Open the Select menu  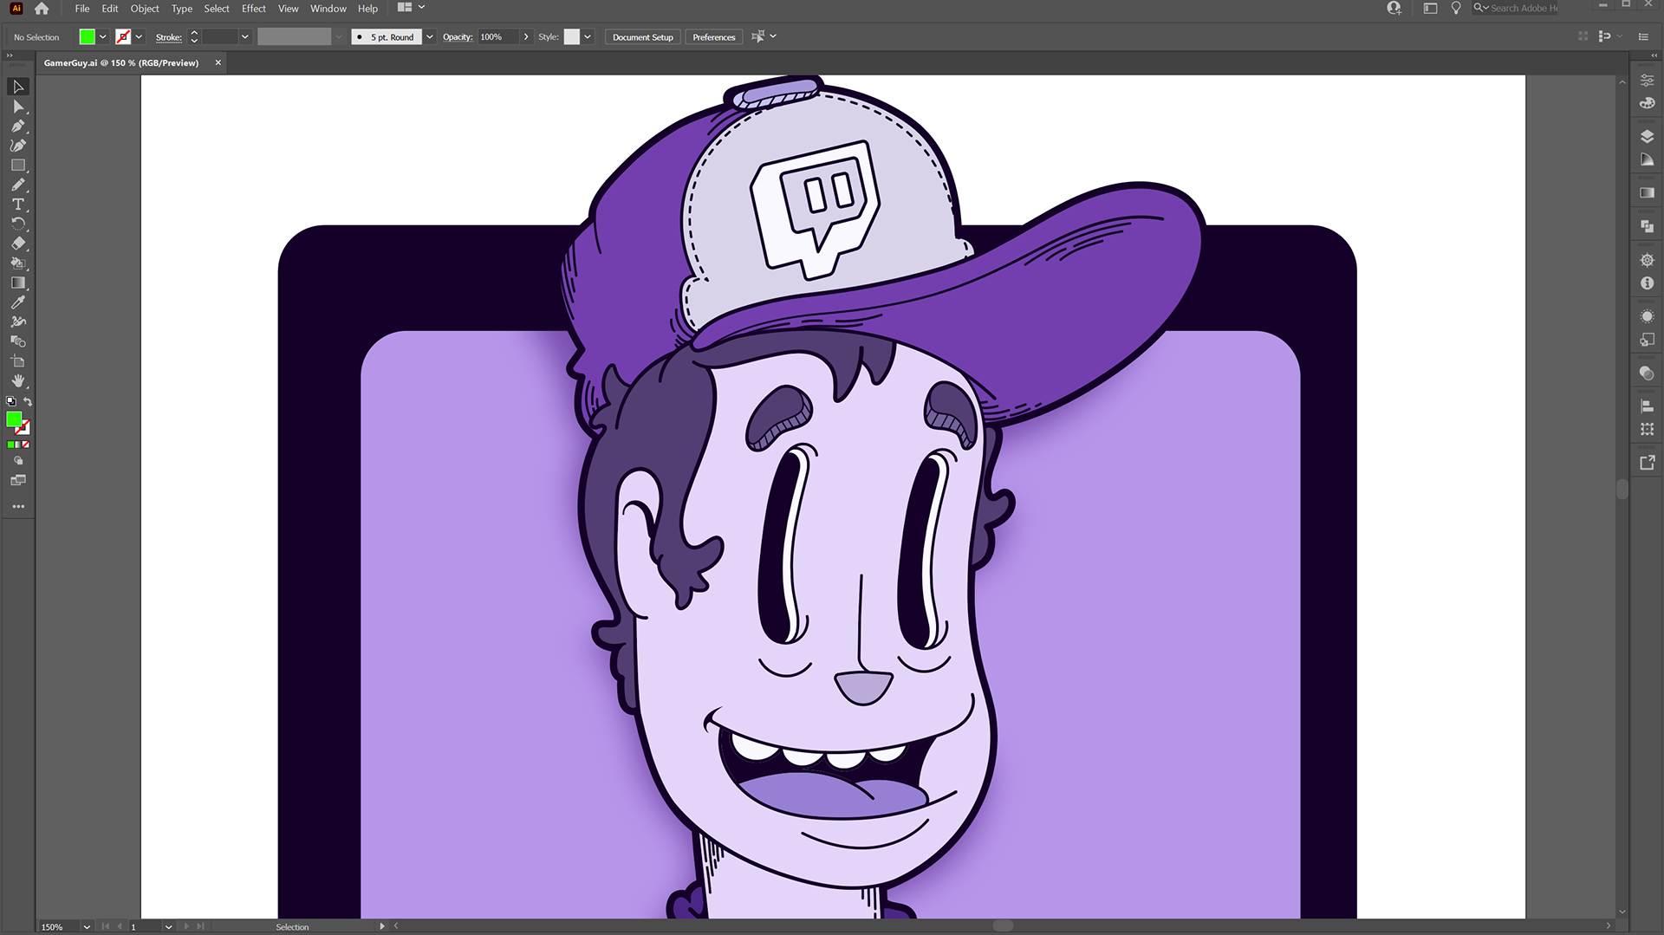pyautogui.click(x=217, y=9)
